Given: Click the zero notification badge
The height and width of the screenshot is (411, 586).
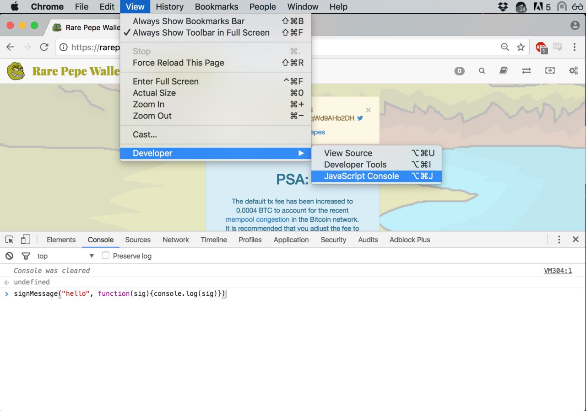Looking at the screenshot, I should pos(459,71).
